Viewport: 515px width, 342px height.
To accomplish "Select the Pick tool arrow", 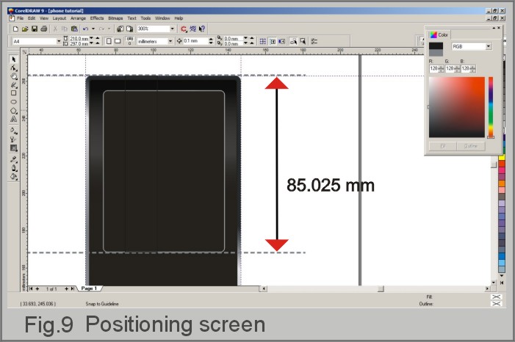I will point(13,59).
